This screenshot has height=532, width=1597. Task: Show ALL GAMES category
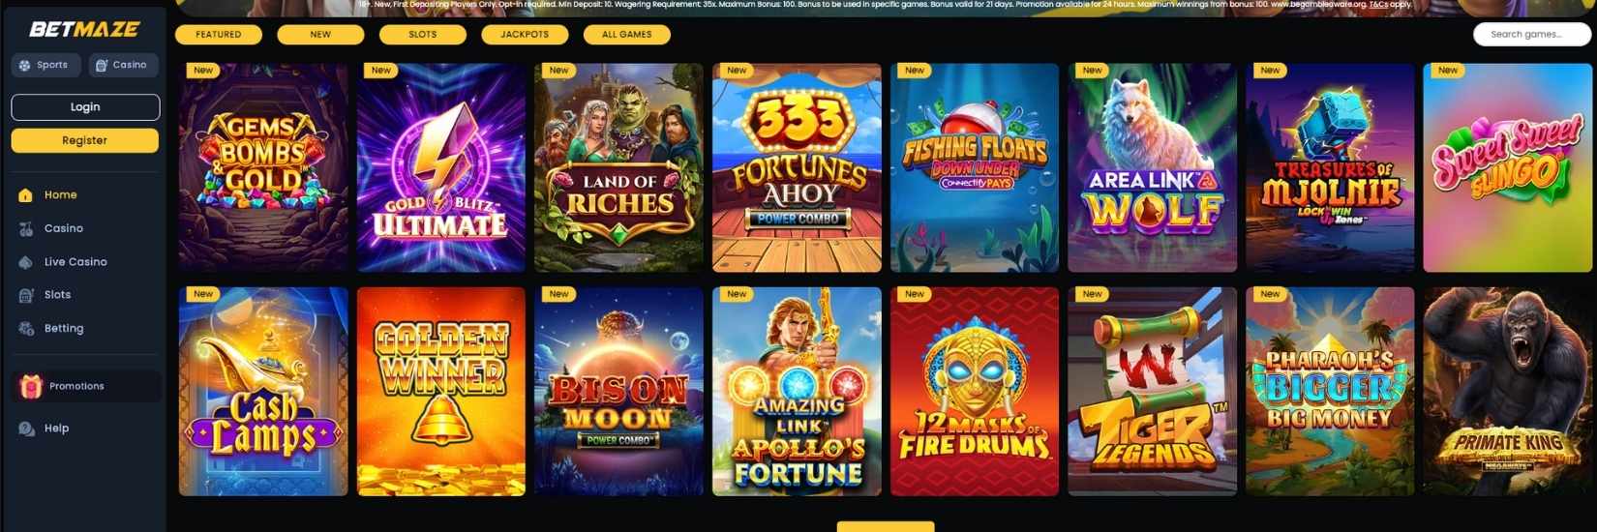point(627,35)
